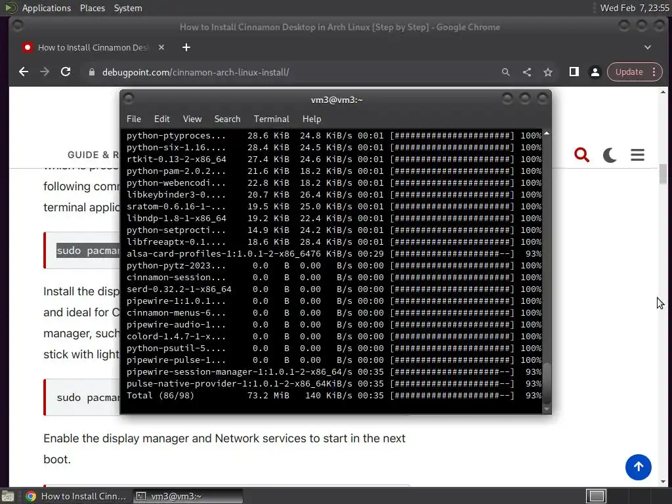Switch to vm3@vm3 terminal in taskbar
Viewport: 672px width, 504px height.
(187, 496)
